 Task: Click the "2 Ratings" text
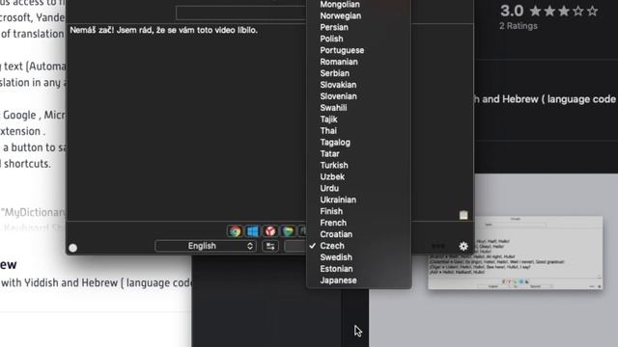tap(519, 26)
